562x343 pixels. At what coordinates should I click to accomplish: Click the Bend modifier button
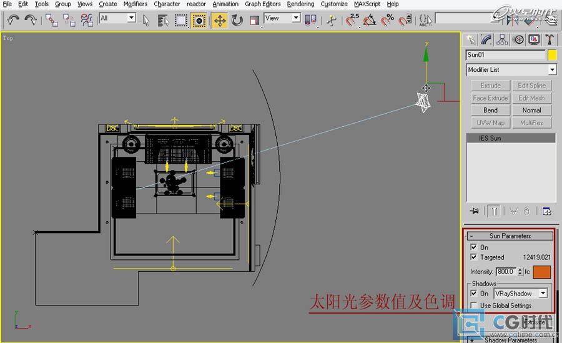point(490,110)
